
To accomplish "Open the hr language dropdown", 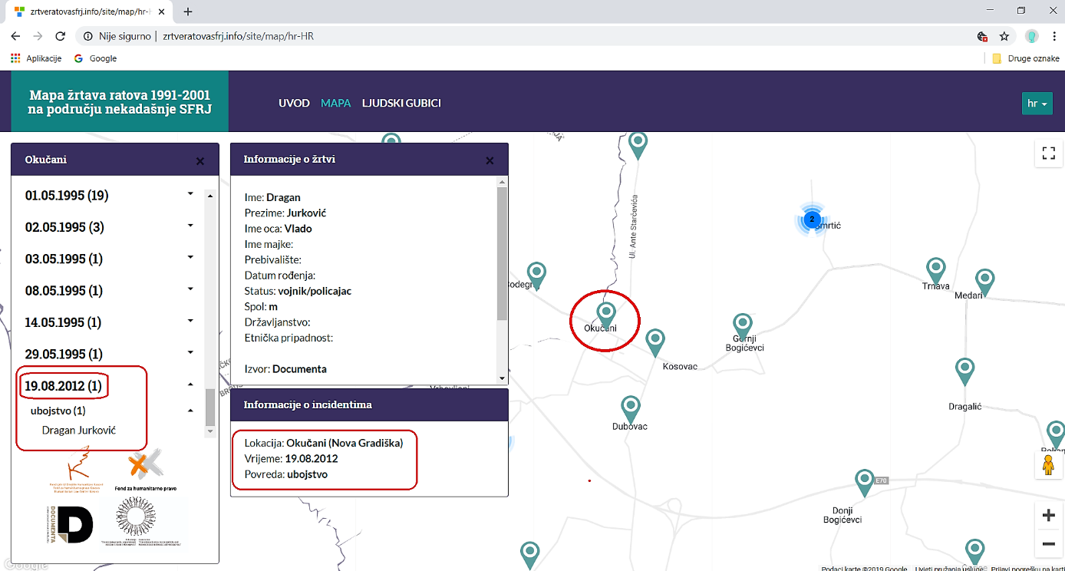I will (1037, 104).
